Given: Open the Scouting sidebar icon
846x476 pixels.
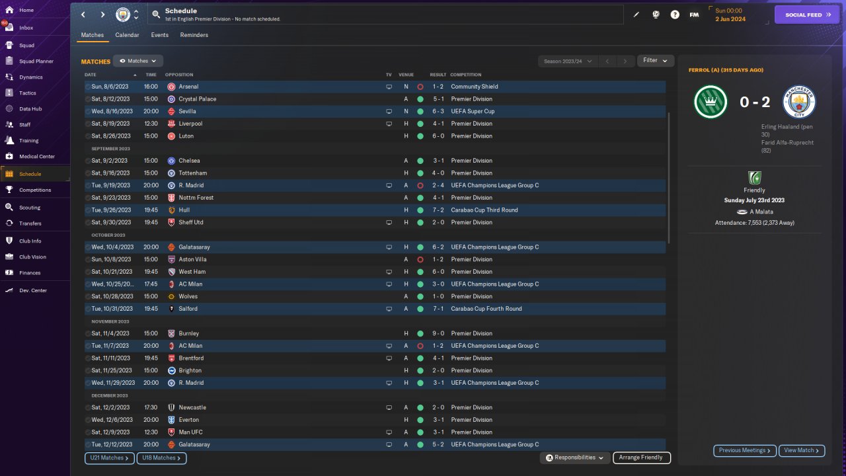Looking at the screenshot, I should tap(10, 208).
